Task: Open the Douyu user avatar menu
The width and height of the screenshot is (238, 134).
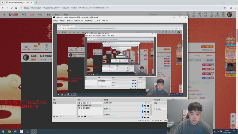Action: [x=230, y=14]
